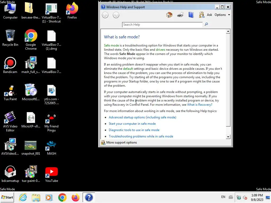Select the tux-paint-0 installer icon

point(31,174)
